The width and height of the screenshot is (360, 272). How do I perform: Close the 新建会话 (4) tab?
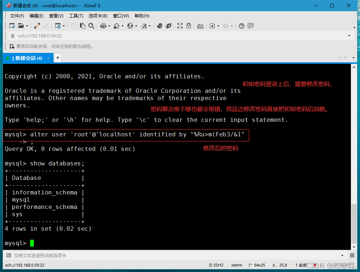48,58
